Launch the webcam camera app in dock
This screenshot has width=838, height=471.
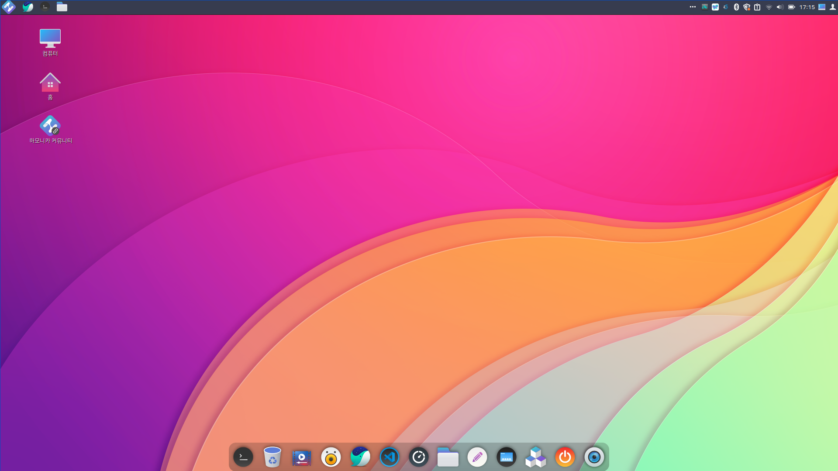coord(594,457)
